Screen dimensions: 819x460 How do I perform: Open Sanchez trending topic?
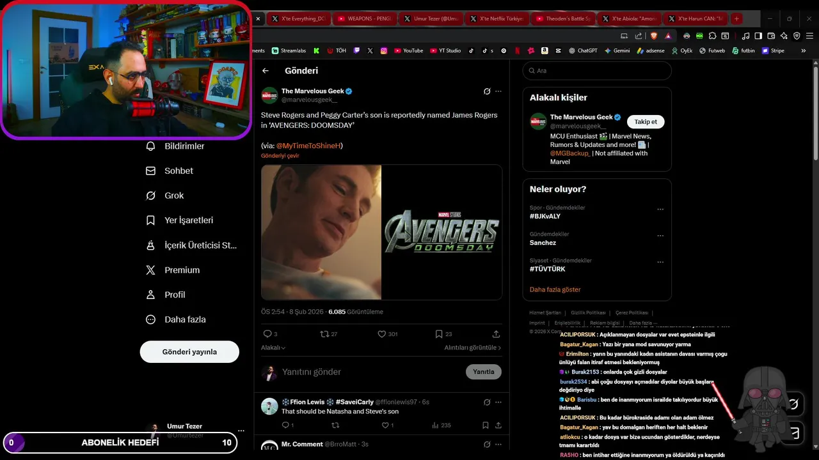pos(543,243)
